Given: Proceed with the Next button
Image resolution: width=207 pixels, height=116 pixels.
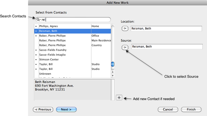Looking at the screenshot, I should point(66,109).
